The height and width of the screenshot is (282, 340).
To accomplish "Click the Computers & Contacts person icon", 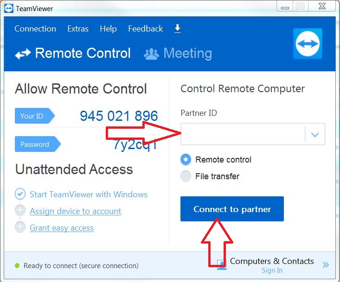I will click(222, 264).
